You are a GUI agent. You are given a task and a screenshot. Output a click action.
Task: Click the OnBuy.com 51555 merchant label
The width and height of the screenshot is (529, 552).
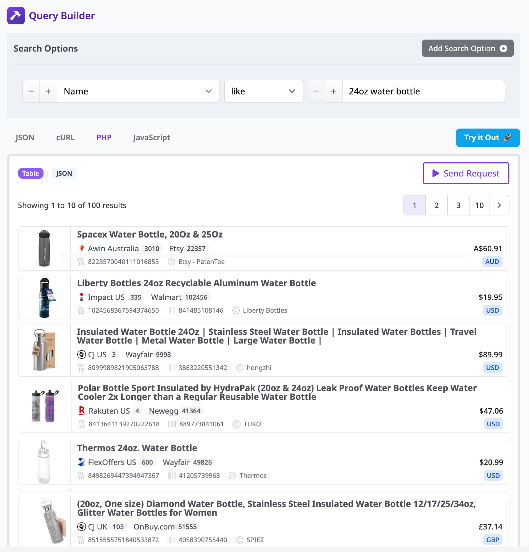tap(166, 527)
